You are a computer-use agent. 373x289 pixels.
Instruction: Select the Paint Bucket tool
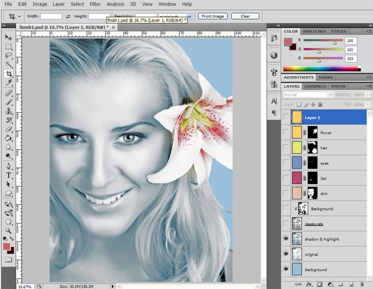[x=8, y=138]
